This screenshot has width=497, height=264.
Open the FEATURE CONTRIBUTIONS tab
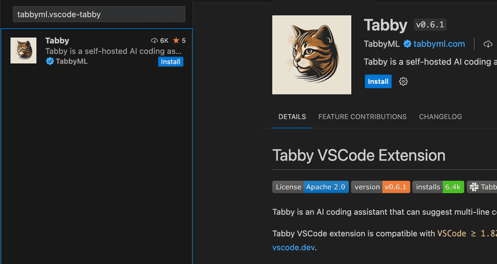[x=362, y=117]
